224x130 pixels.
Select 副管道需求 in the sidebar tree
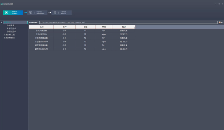[x=11, y=31]
